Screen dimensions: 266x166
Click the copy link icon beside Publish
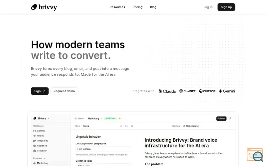[x=230, y=119]
